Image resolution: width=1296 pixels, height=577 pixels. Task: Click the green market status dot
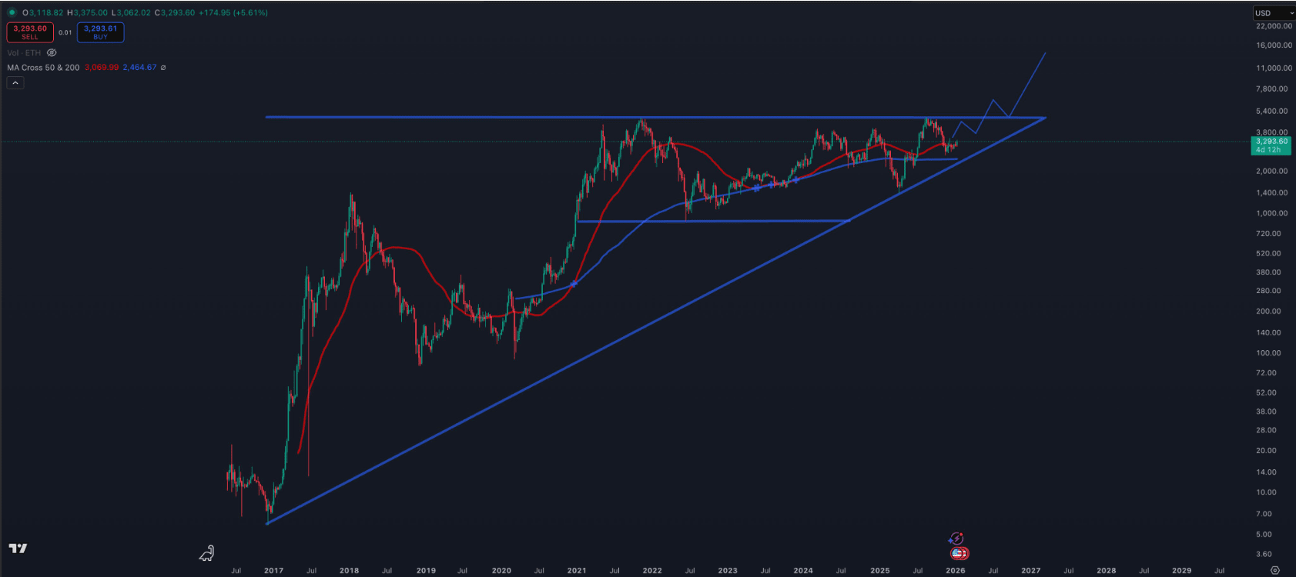point(12,13)
